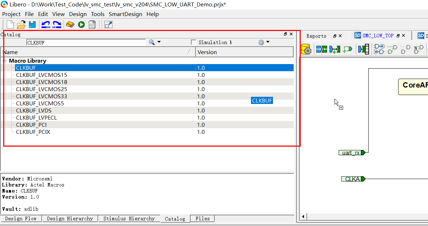Viewport: 428px width, 226px height.
Task: Toggle the Simulation Mode checkbox
Action: coord(193,42)
